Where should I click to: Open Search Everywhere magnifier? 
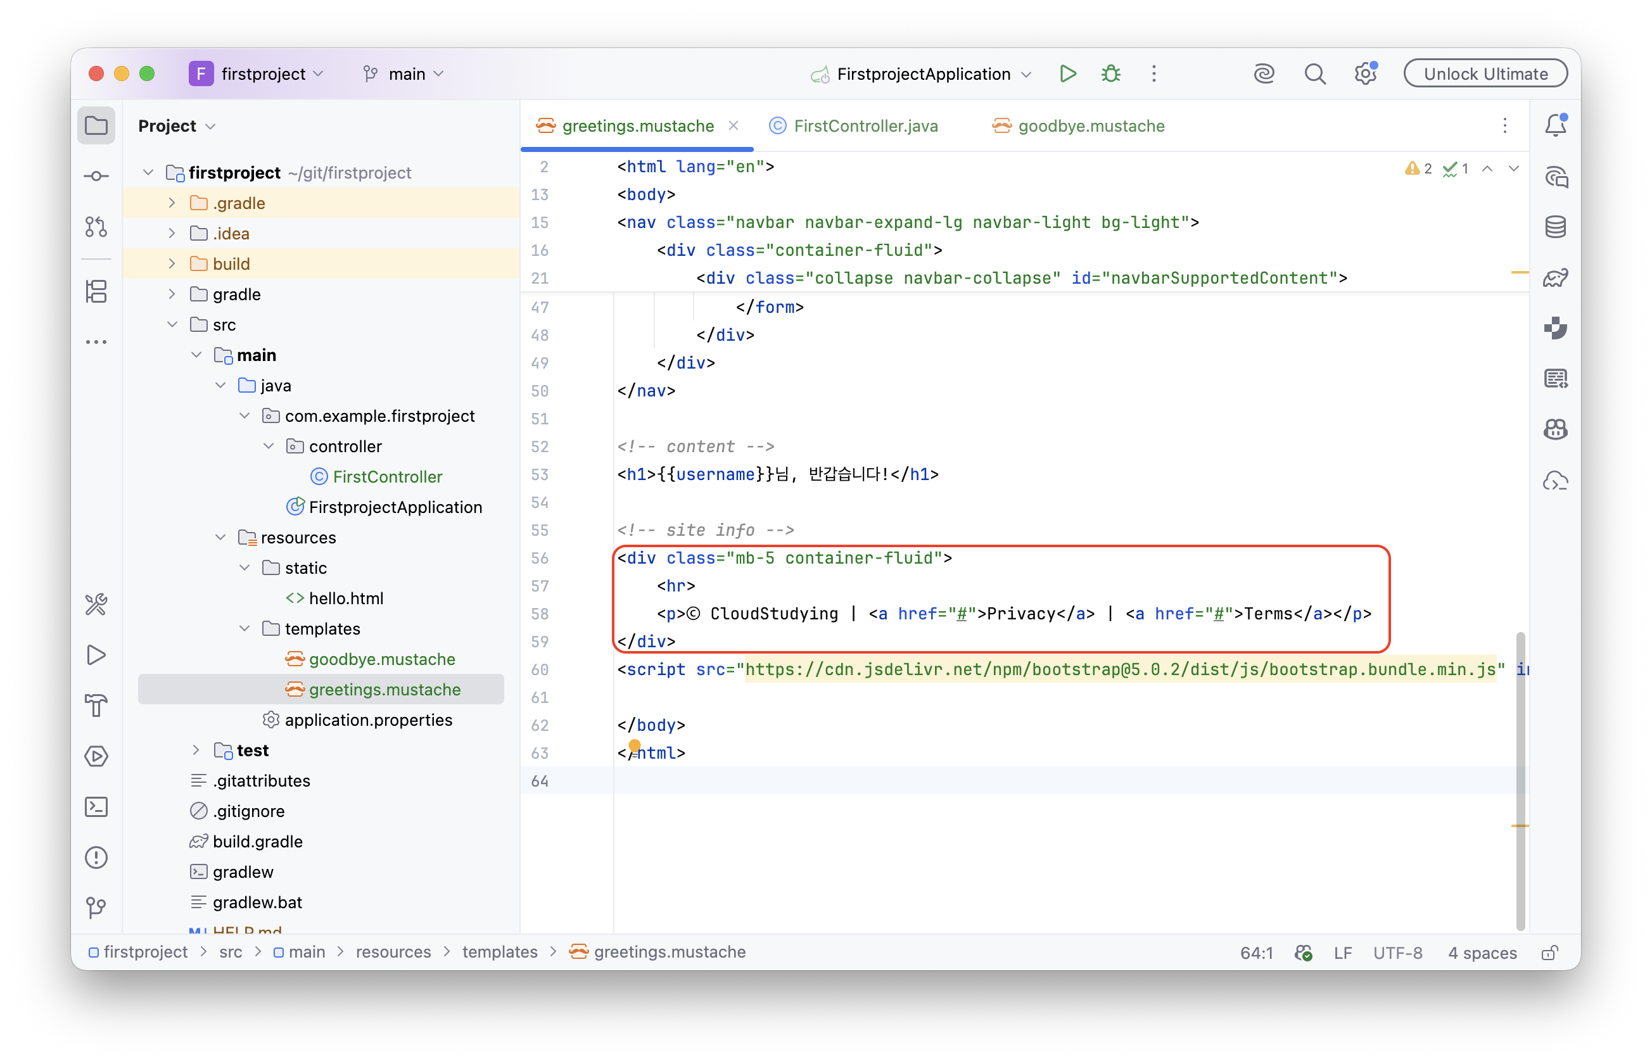pos(1315,74)
